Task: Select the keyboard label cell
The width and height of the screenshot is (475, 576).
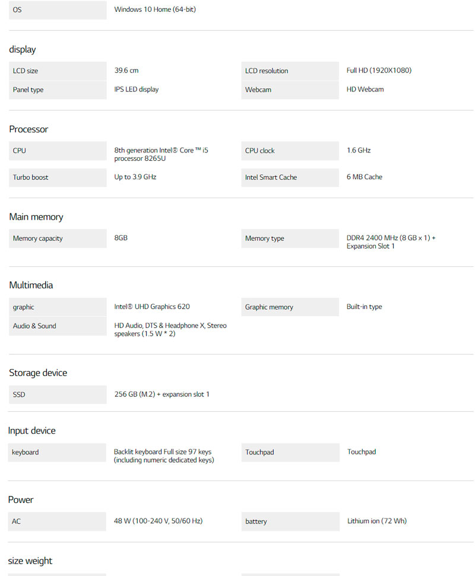Action: [x=57, y=453]
